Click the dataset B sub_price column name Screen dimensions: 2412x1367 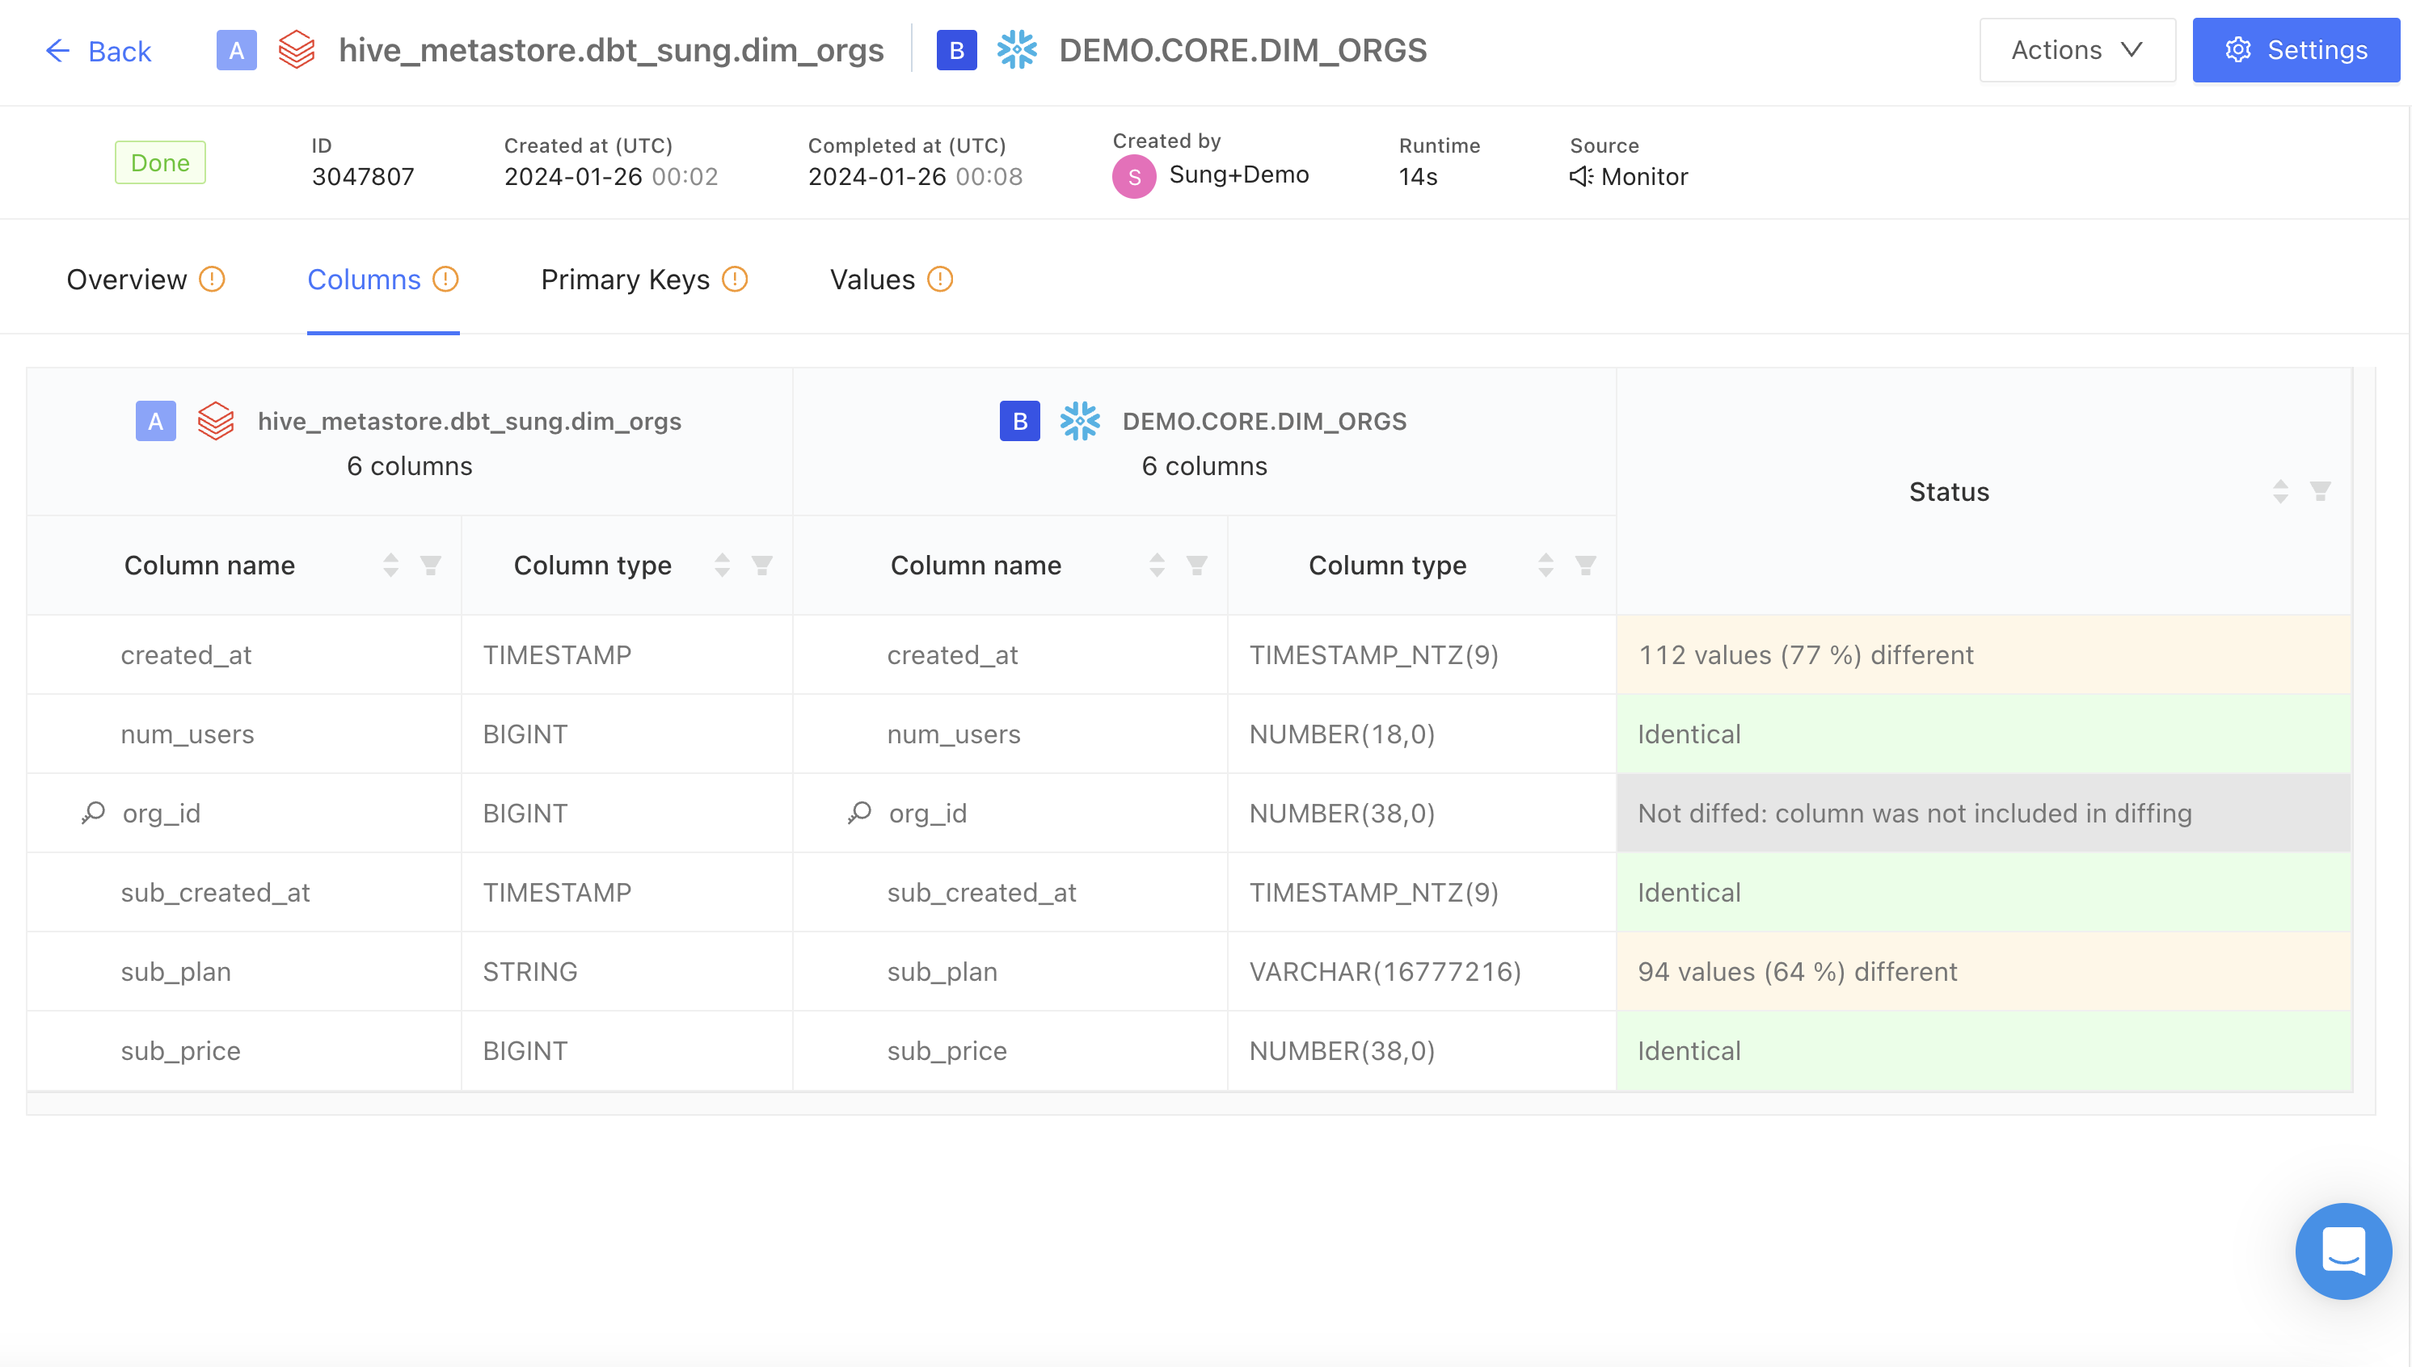[x=947, y=1050]
